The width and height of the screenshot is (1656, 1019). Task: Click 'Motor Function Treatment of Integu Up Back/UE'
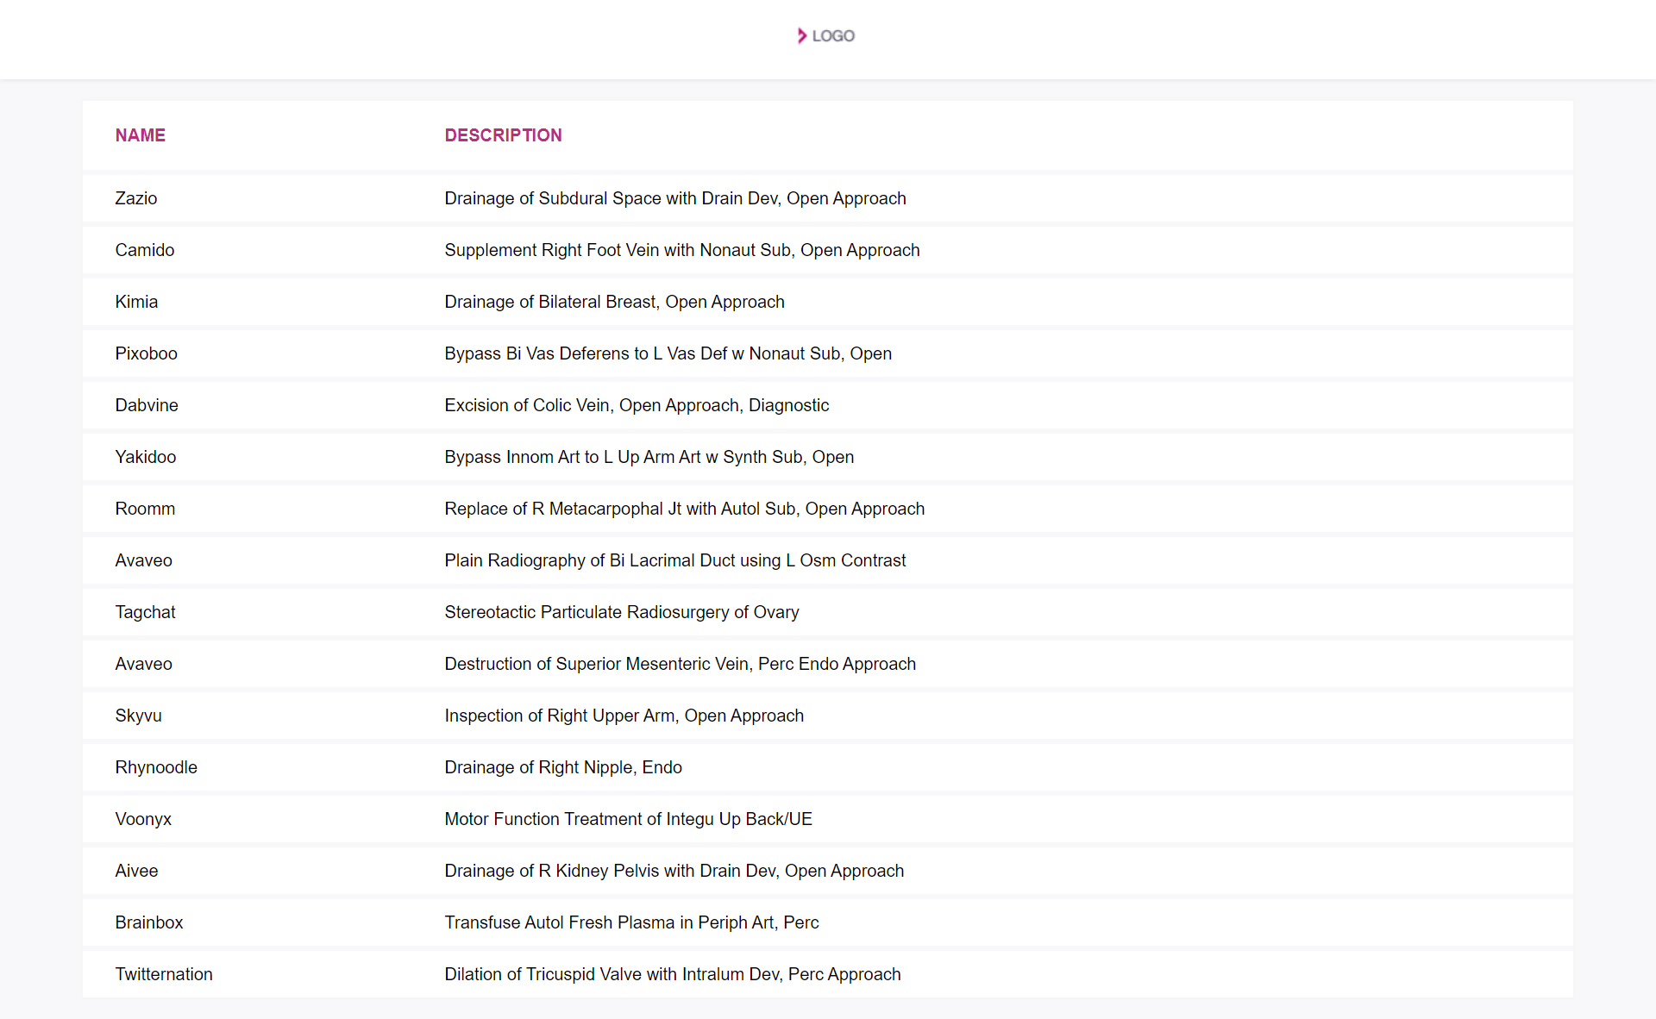629,819
